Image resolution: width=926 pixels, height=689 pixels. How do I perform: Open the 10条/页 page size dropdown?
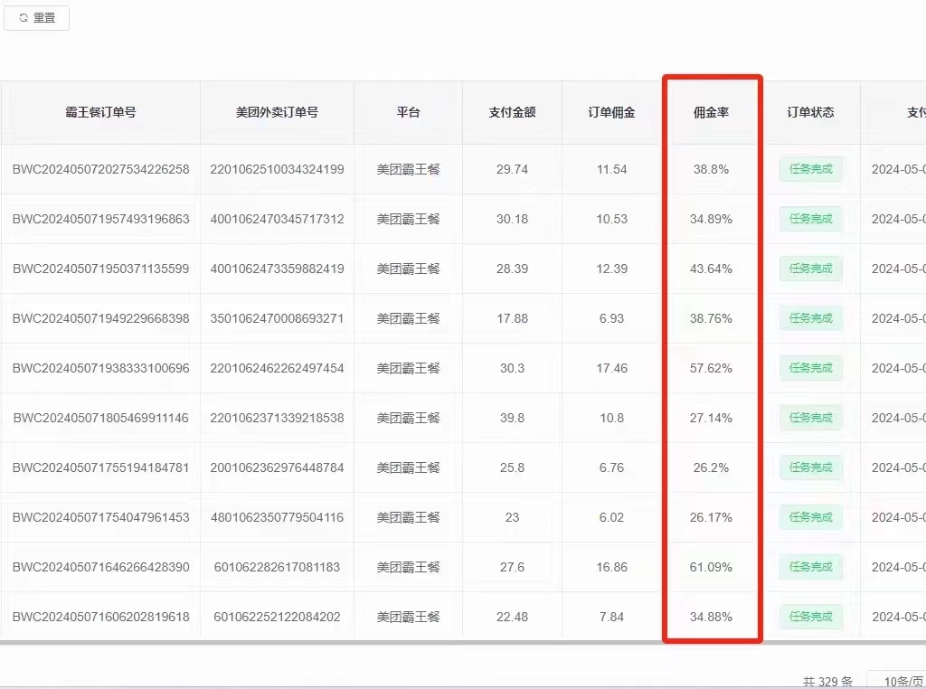[x=895, y=681]
